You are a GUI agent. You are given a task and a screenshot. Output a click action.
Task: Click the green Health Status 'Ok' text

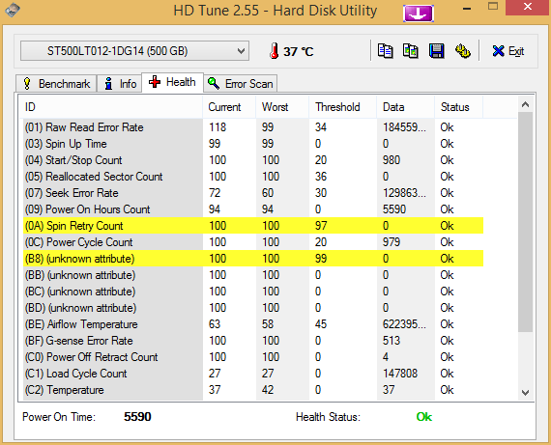coord(423,417)
